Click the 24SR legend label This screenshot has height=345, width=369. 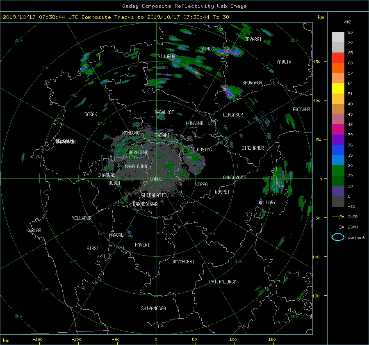click(353, 217)
